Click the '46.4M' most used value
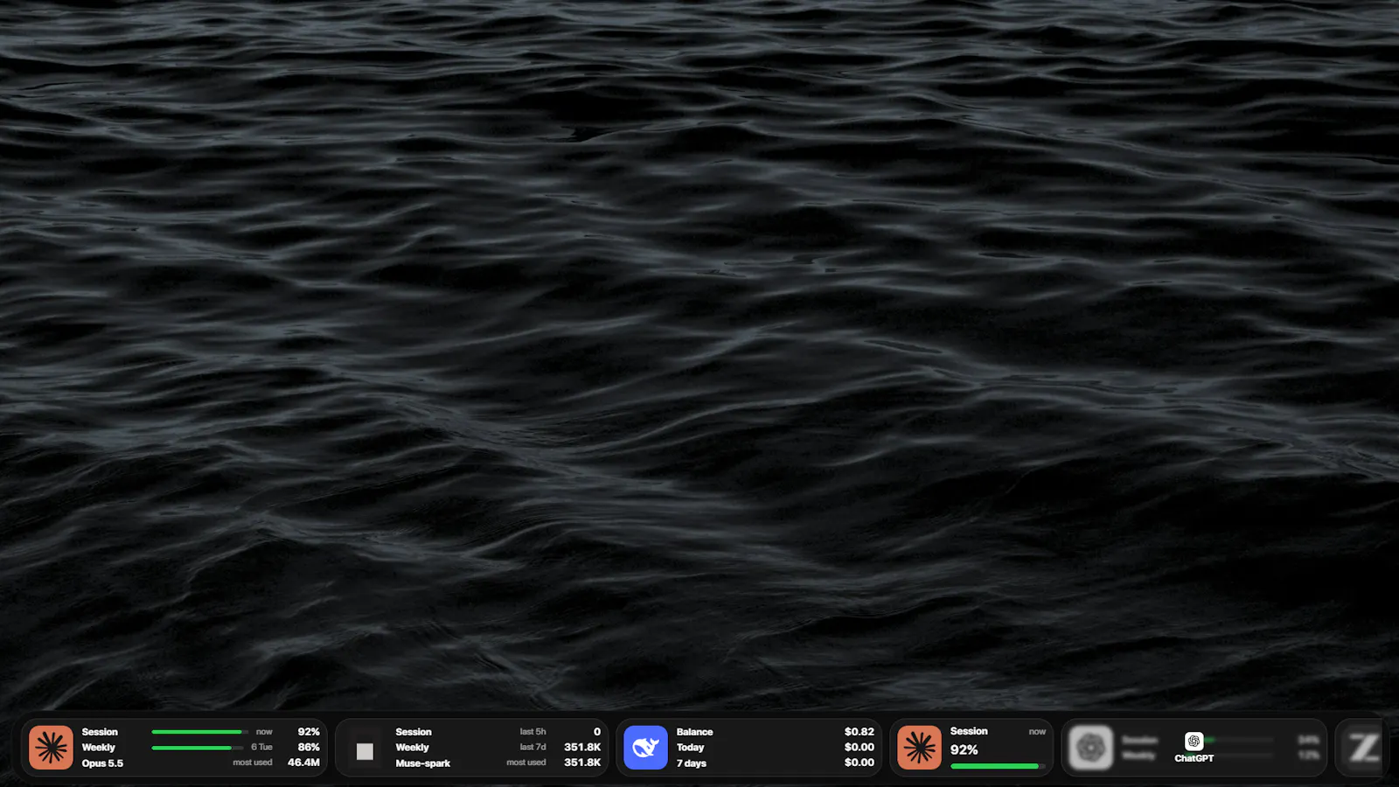This screenshot has width=1399, height=787. point(303,763)
